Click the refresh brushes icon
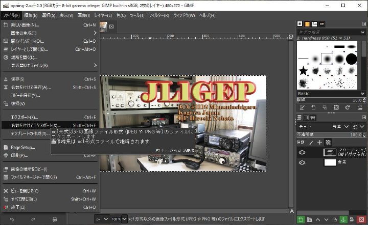 [347, 108]
